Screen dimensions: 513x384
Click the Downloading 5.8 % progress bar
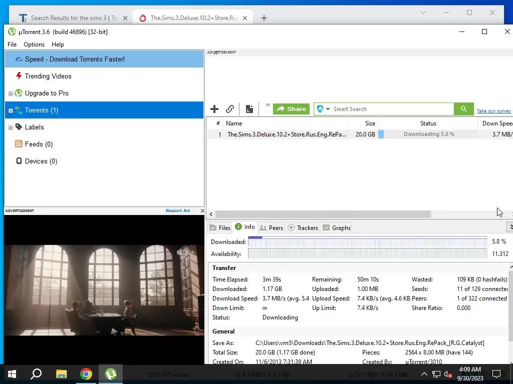coord(428,134)
